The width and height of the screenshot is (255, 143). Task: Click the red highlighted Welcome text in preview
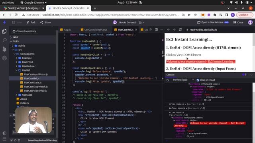[201, 62]
